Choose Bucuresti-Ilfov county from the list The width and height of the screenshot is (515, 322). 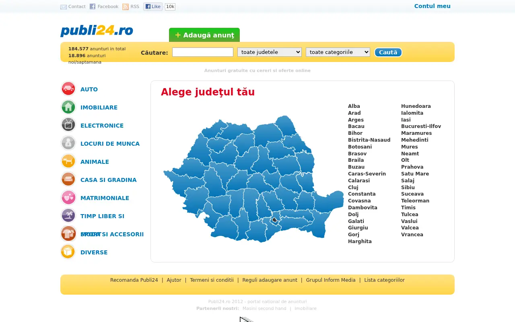pyautogui.click(x=421, y=126)
